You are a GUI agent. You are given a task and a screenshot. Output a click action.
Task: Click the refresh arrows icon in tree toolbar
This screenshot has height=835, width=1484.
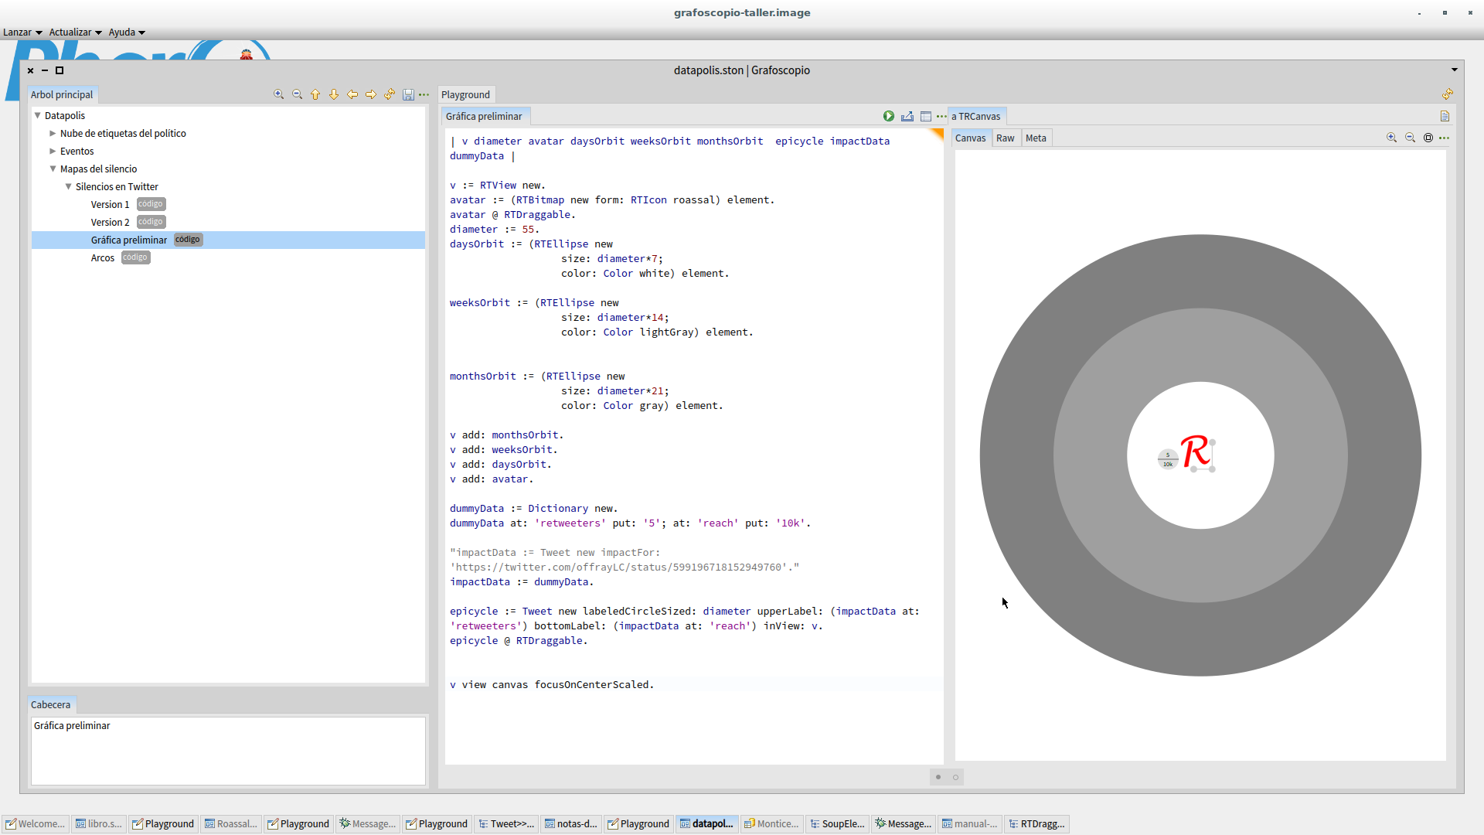(x=390, y=94)
